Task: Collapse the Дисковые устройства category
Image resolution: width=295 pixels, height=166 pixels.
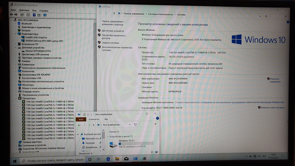Action: coord(16,47)
